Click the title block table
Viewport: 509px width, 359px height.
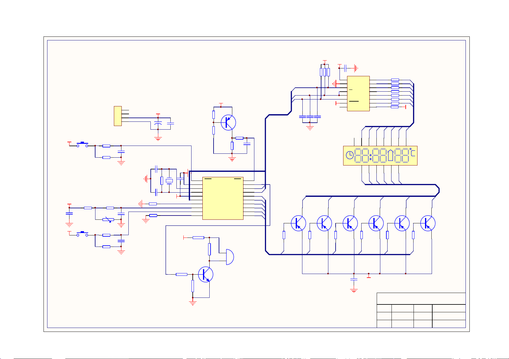421,310
